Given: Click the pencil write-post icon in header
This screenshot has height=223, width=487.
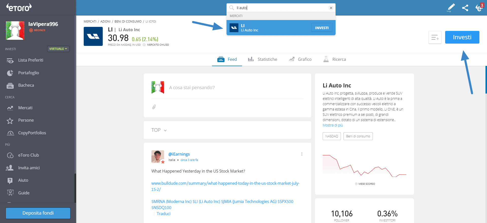Looking at the screenshot, I should click(x=451, y=8).
